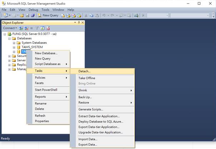The width and height of the screenshot is (216, 149).
Task: Open the Edit menu
Action: [12, 10]
